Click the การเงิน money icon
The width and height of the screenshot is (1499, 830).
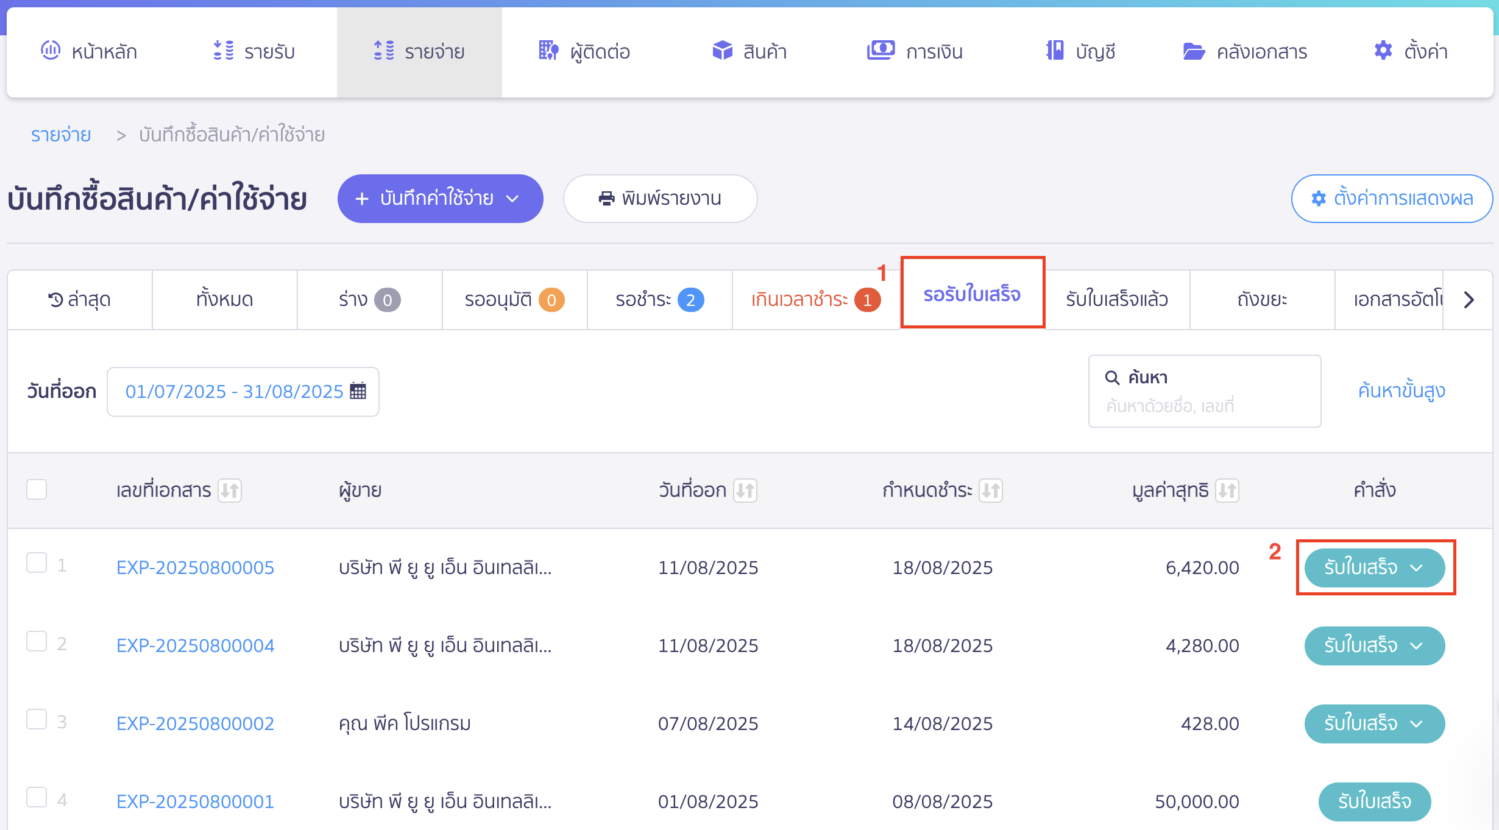(881, 50)
